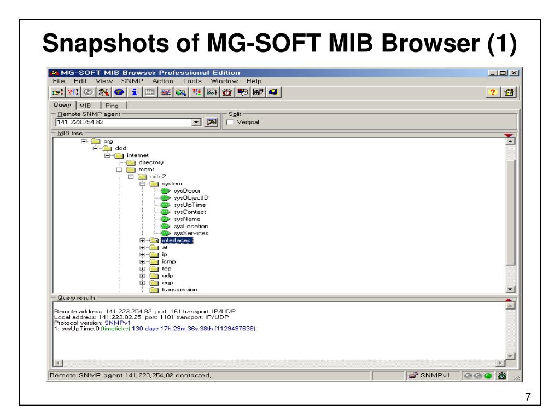This screenshot has width=560, height=420.
Task: Collapse the mgmt tree node
Action: 119,170
